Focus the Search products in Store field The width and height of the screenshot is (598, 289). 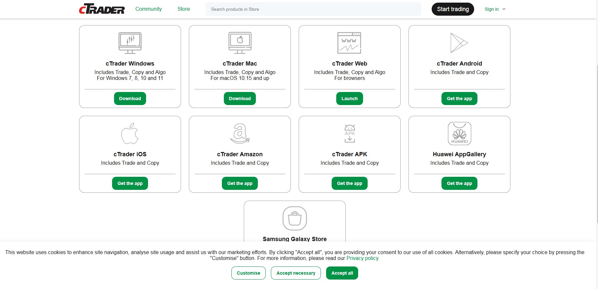[313, 9]
